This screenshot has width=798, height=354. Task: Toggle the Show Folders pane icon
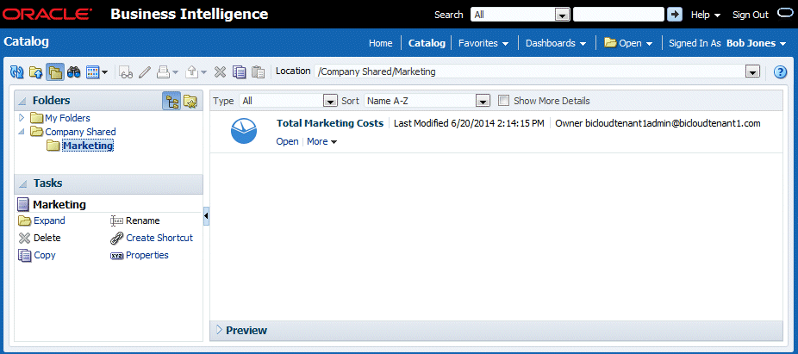(54, 72)
